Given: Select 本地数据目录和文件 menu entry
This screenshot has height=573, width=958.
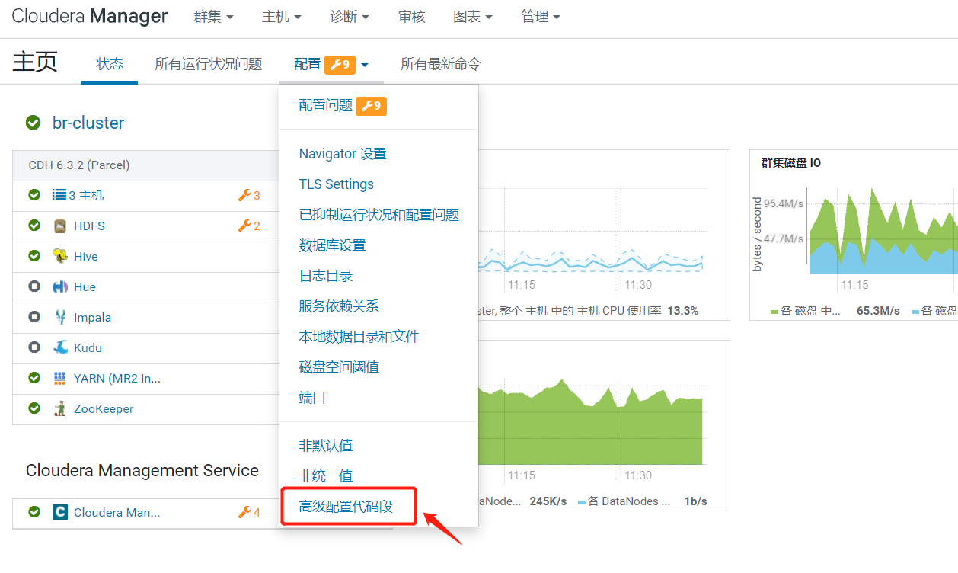Looking at the screenshot, I should [359, 337].
